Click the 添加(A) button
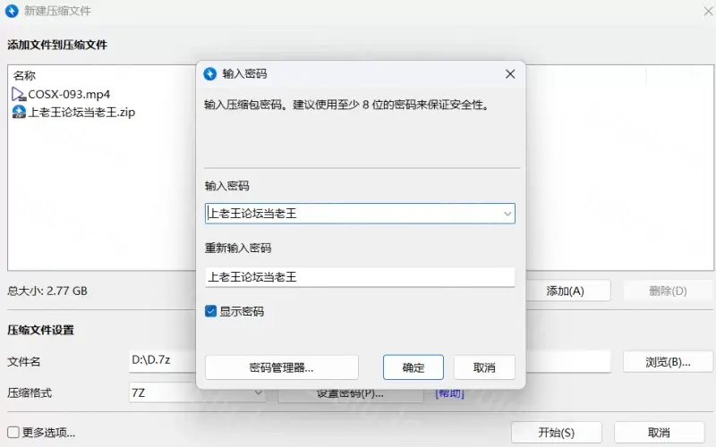 pos(566,291)
